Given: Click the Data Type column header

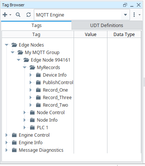Looking at the screenshot, I should 124,35.
